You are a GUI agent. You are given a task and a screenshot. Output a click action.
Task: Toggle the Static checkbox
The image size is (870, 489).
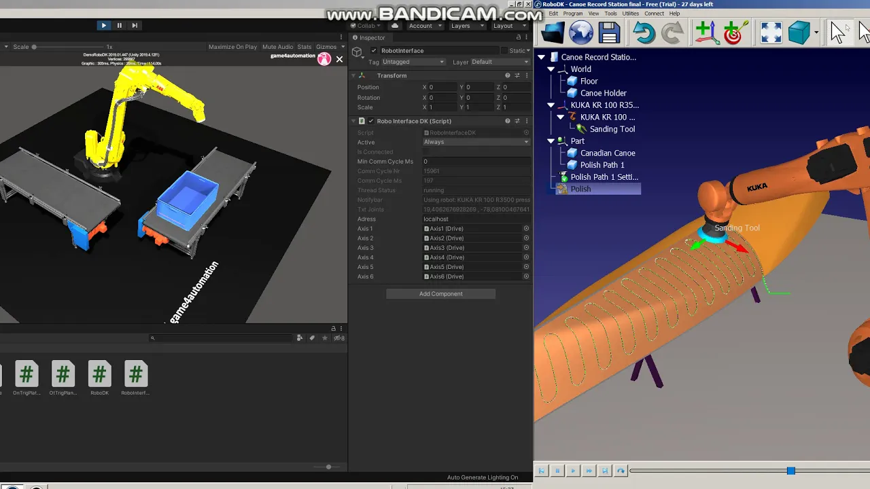click(x=504, y=51)
